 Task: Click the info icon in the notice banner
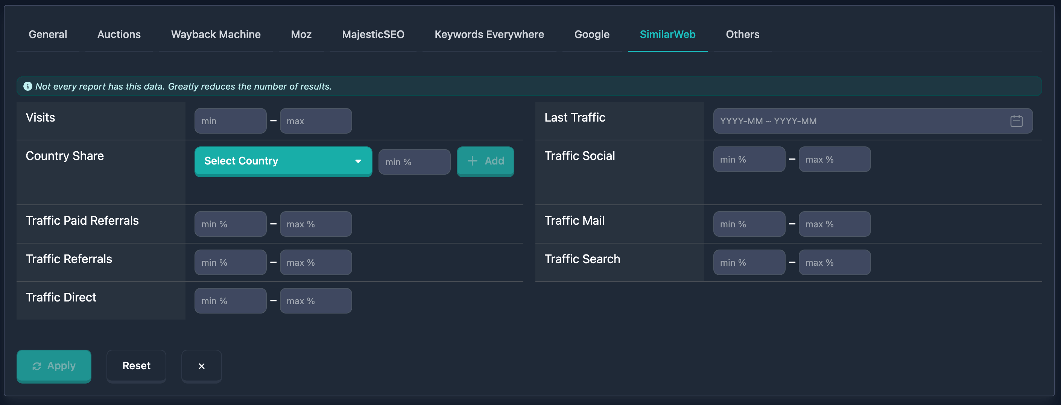(27, 87)
